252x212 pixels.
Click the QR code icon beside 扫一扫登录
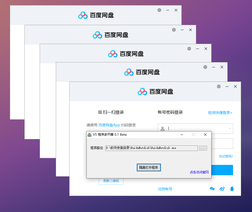point(100,112)
